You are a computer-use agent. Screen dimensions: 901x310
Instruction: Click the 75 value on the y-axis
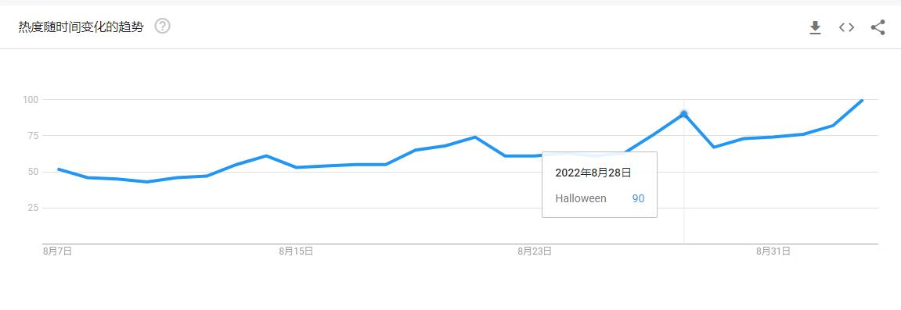tap(32, 136)
